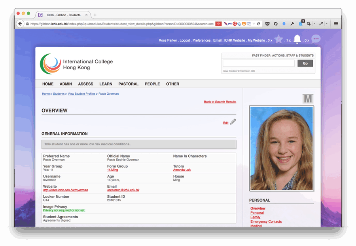Click the blue downloads arrow icon

pos(284,24)
